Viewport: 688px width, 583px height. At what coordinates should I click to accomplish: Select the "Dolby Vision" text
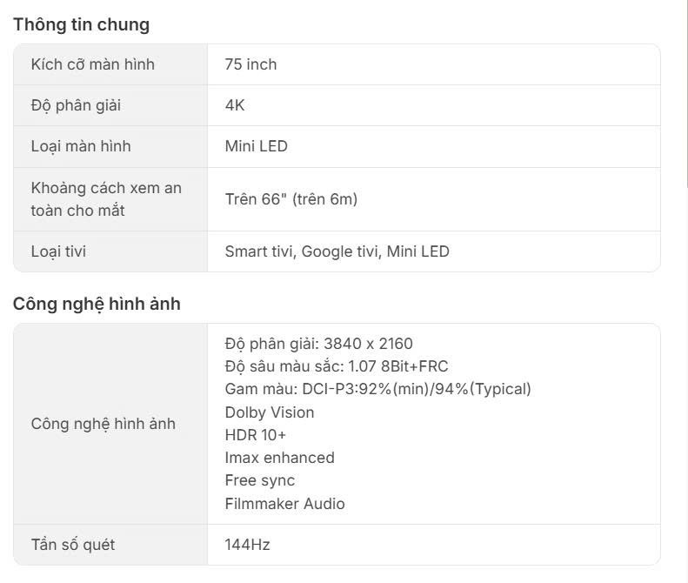[269, 412]
